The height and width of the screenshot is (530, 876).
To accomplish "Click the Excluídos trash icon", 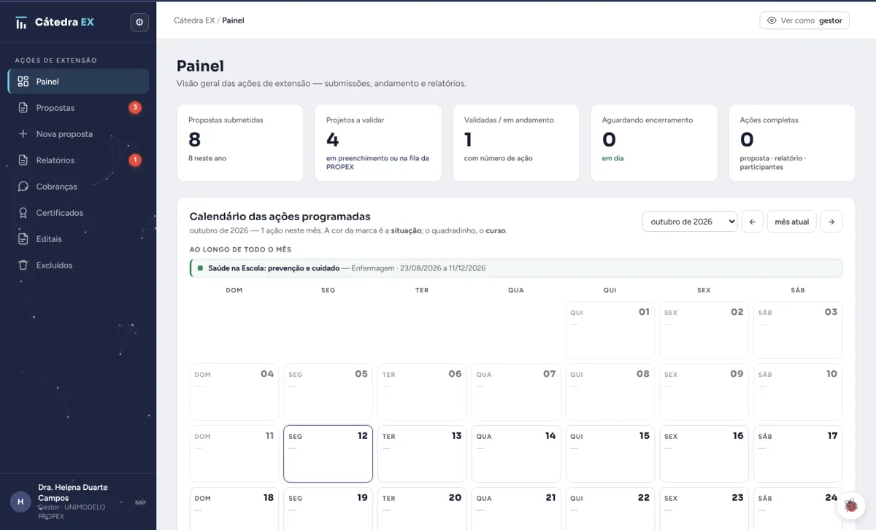I will pos(23,265).
